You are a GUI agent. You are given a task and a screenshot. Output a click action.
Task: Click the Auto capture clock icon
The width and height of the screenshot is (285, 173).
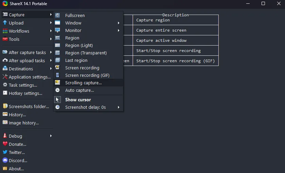point(57,90)
